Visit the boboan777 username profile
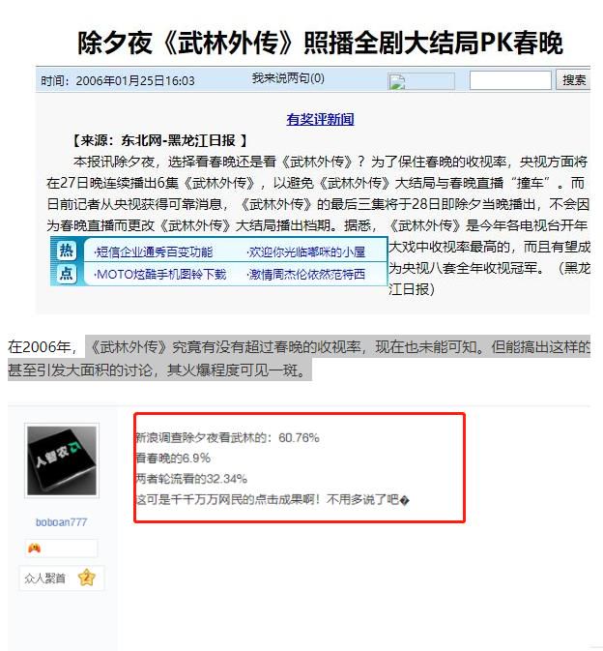This screenshot has height=651, width=603. (62, 522)
